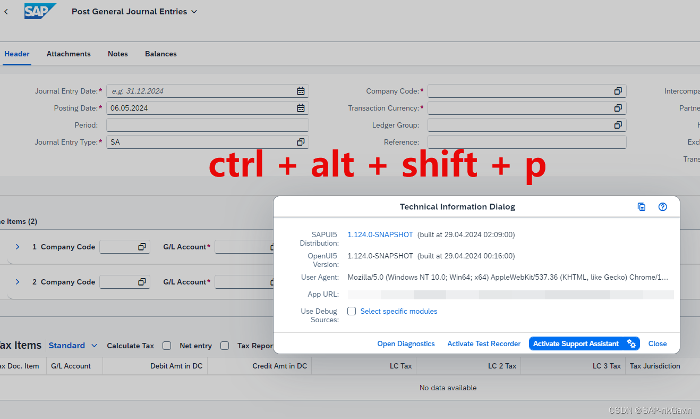Open value help for Ledger Group
The image size is (700, 419).
click(618, 124)
